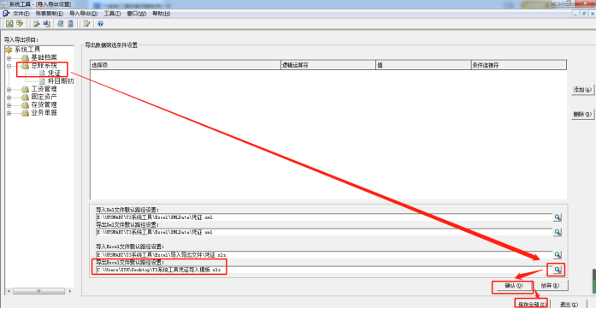Click the green sheet with arrow toolbar icon
Screen dimensions: 596x309
click(20, 24)
